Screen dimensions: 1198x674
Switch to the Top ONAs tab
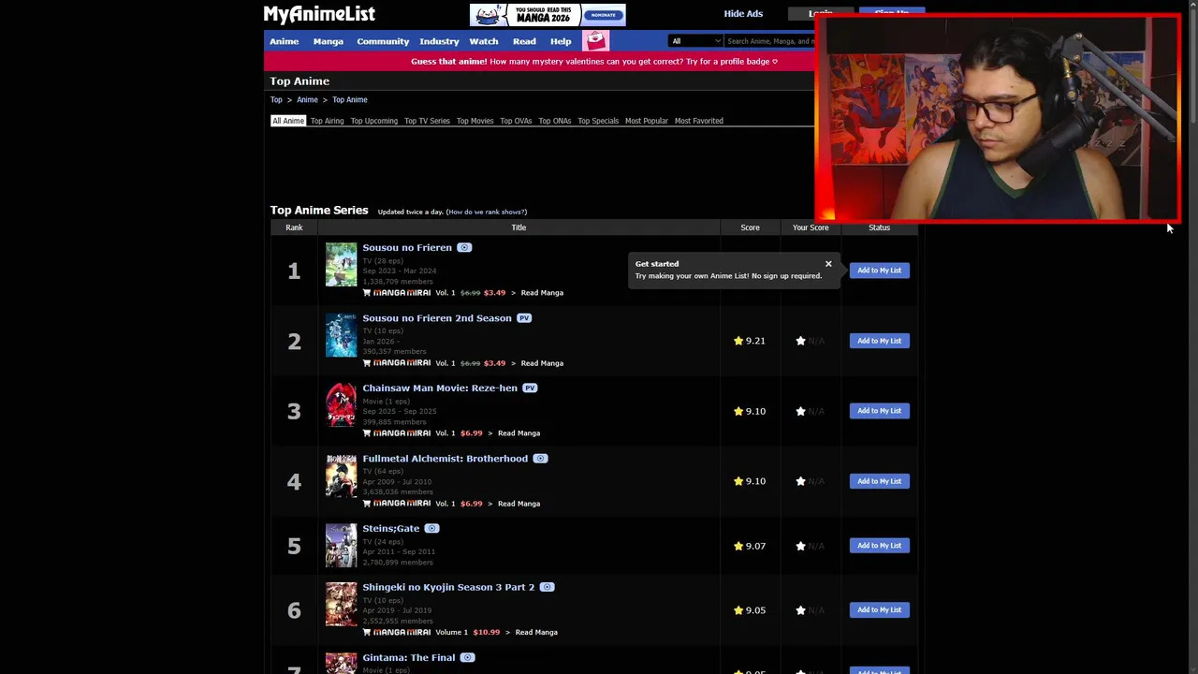(555, 121)
